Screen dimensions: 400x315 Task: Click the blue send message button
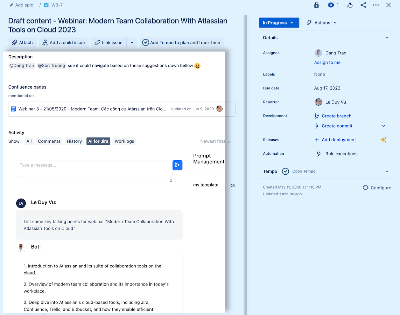(177, 165)
